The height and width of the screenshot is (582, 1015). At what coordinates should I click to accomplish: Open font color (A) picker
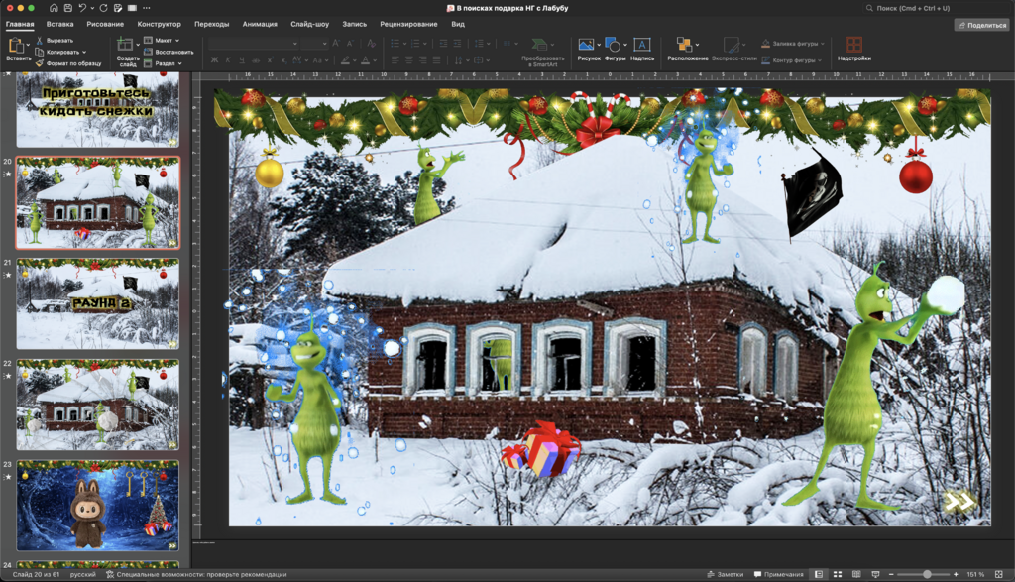[365, 60]
